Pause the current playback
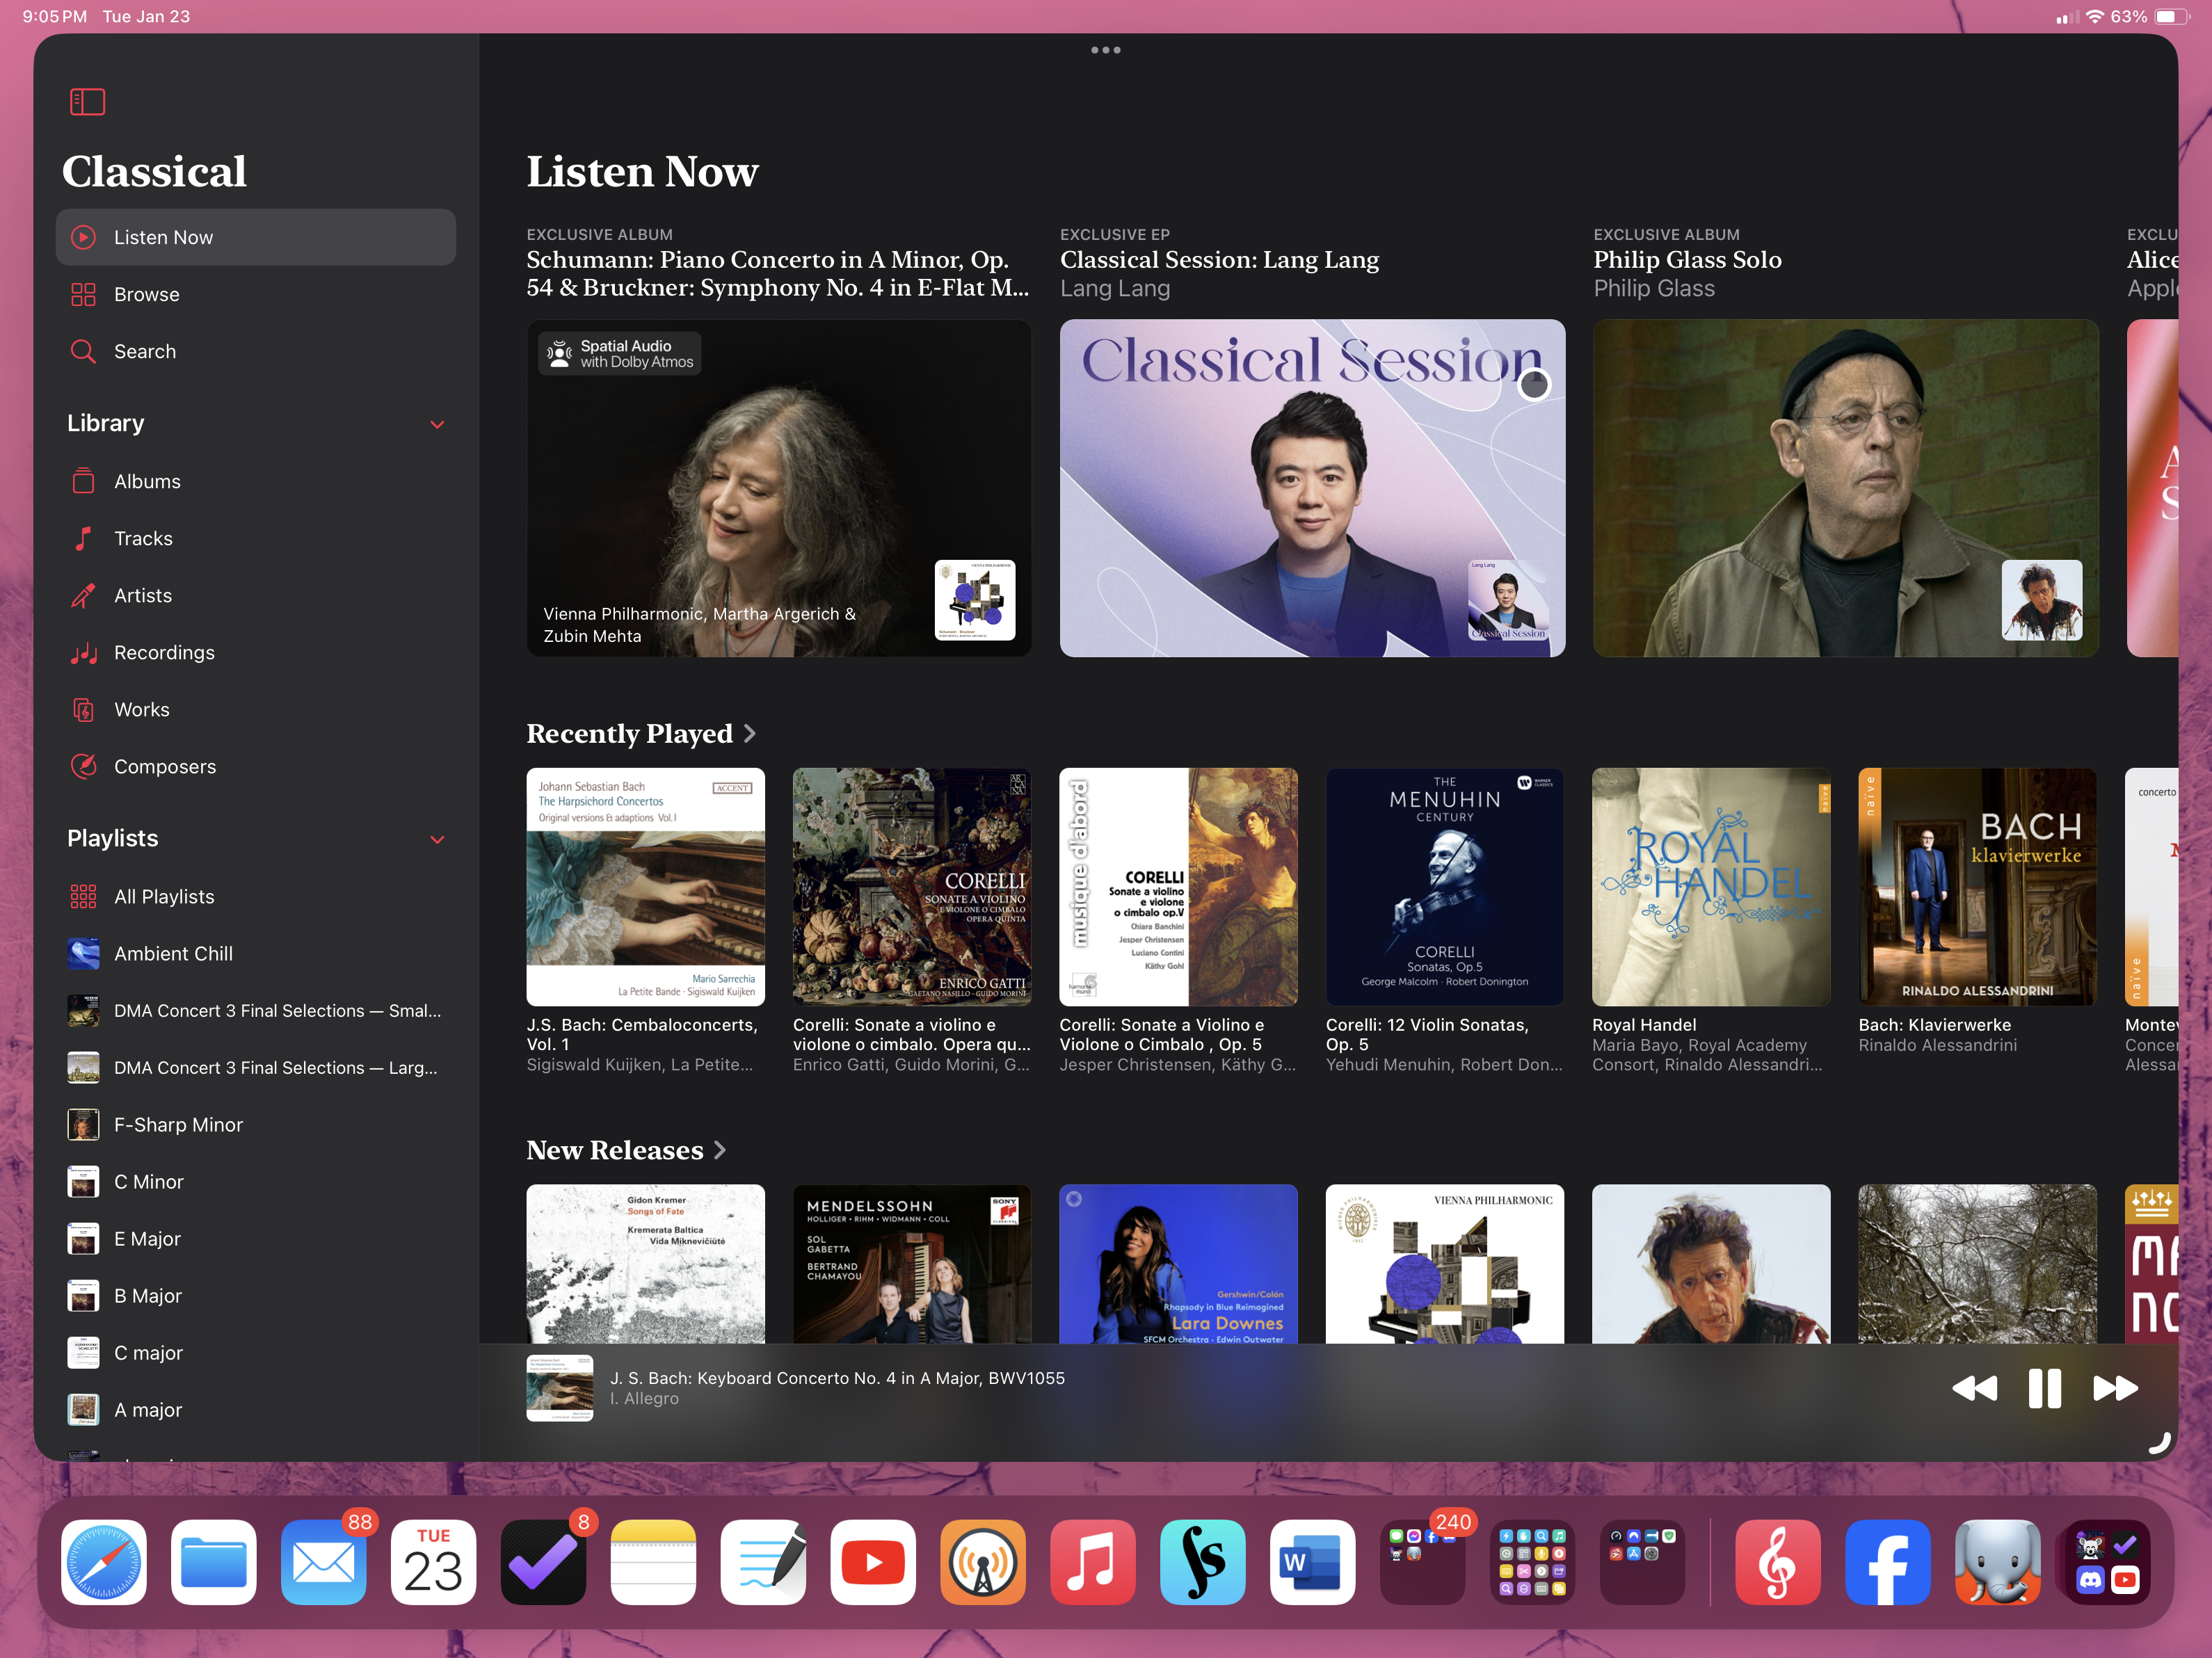Screen dimensions: 2212x1658 pos(2045,1387)
